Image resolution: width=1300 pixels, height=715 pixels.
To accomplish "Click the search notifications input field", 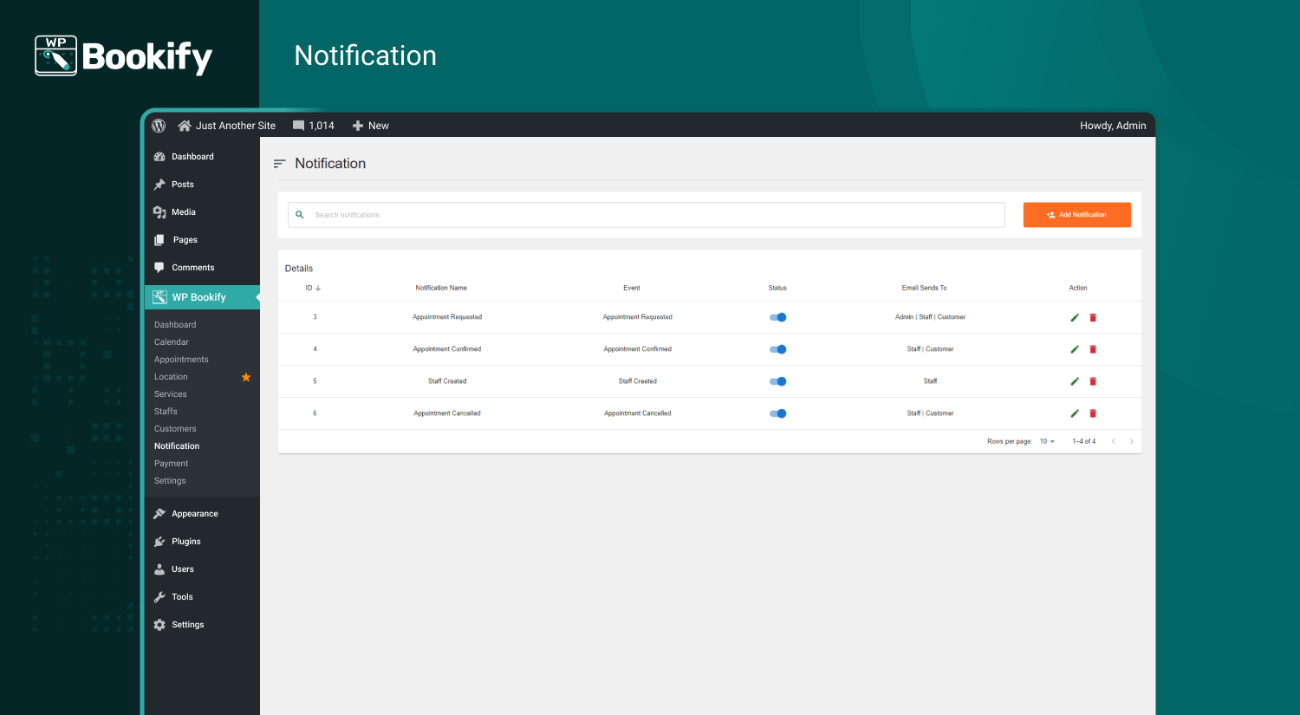I will 607,214.
